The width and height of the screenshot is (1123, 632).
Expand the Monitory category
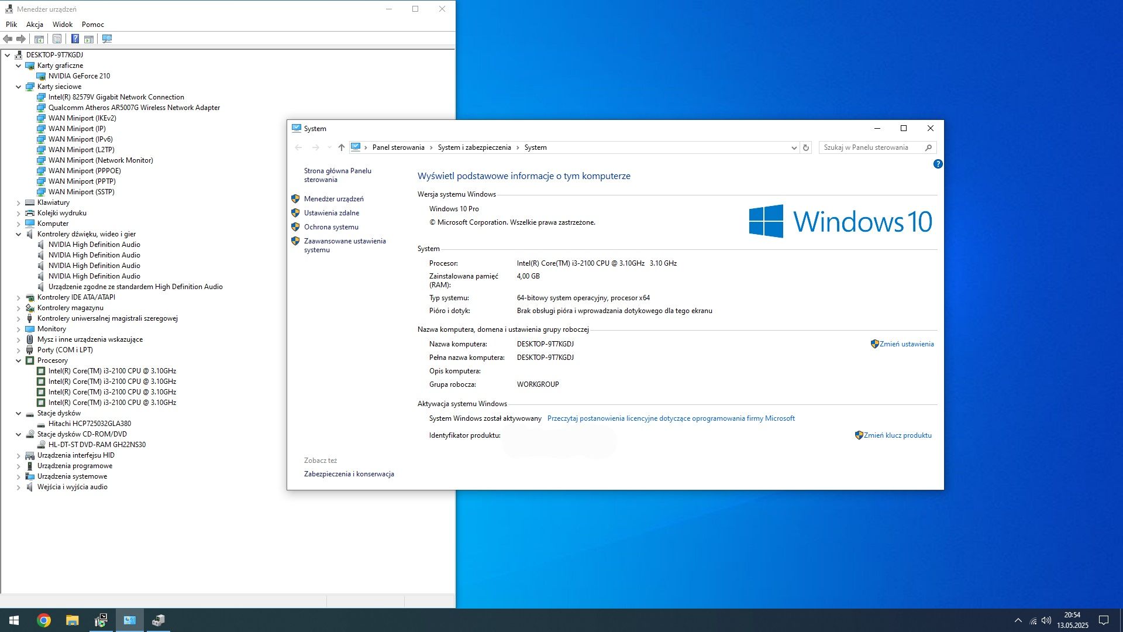[x=18, y=329]
